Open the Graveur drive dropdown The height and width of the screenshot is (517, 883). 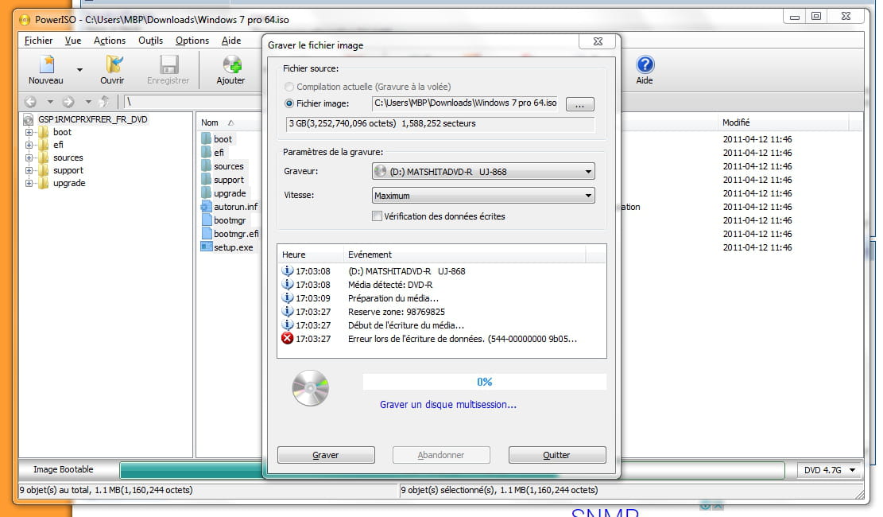coord(483,171)
